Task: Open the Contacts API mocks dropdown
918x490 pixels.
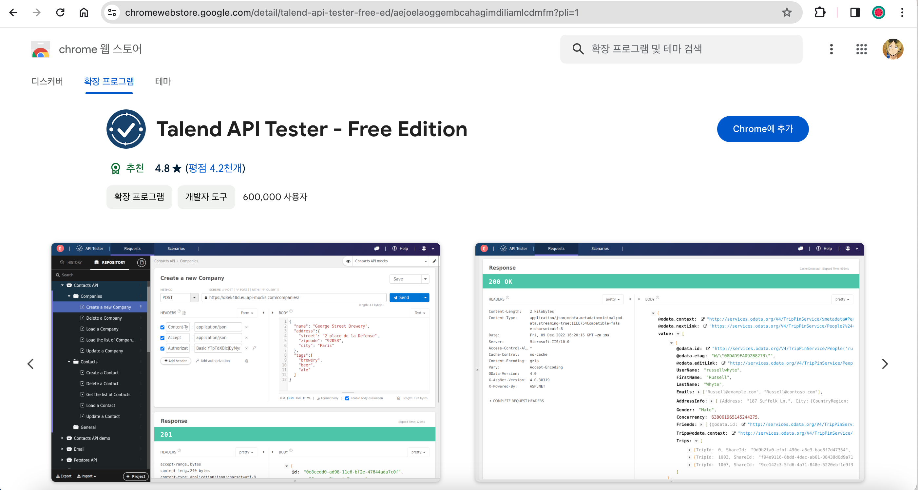Action: (x=391, y=261)
